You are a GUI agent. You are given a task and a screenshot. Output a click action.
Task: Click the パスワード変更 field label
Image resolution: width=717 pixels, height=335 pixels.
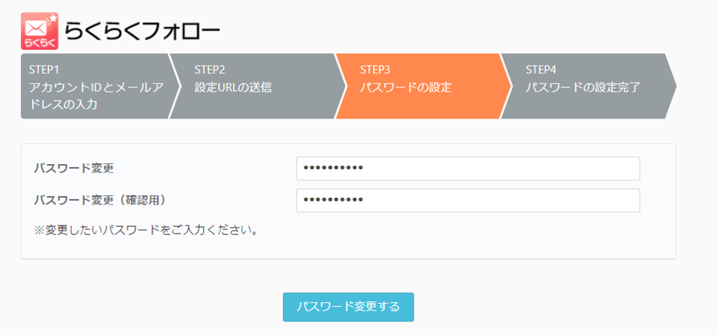tap(74, 169)
